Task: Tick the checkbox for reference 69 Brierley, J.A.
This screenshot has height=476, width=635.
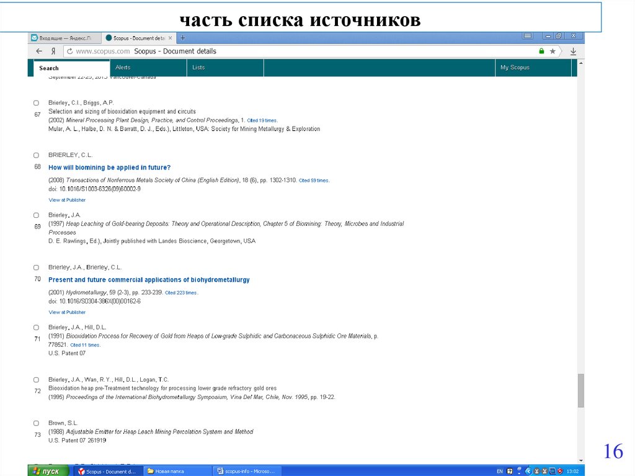Action: pyautogui.click(x=36, y=215)
